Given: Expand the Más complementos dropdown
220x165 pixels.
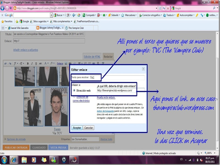Looking at the screenshot, I should point(71,21).
